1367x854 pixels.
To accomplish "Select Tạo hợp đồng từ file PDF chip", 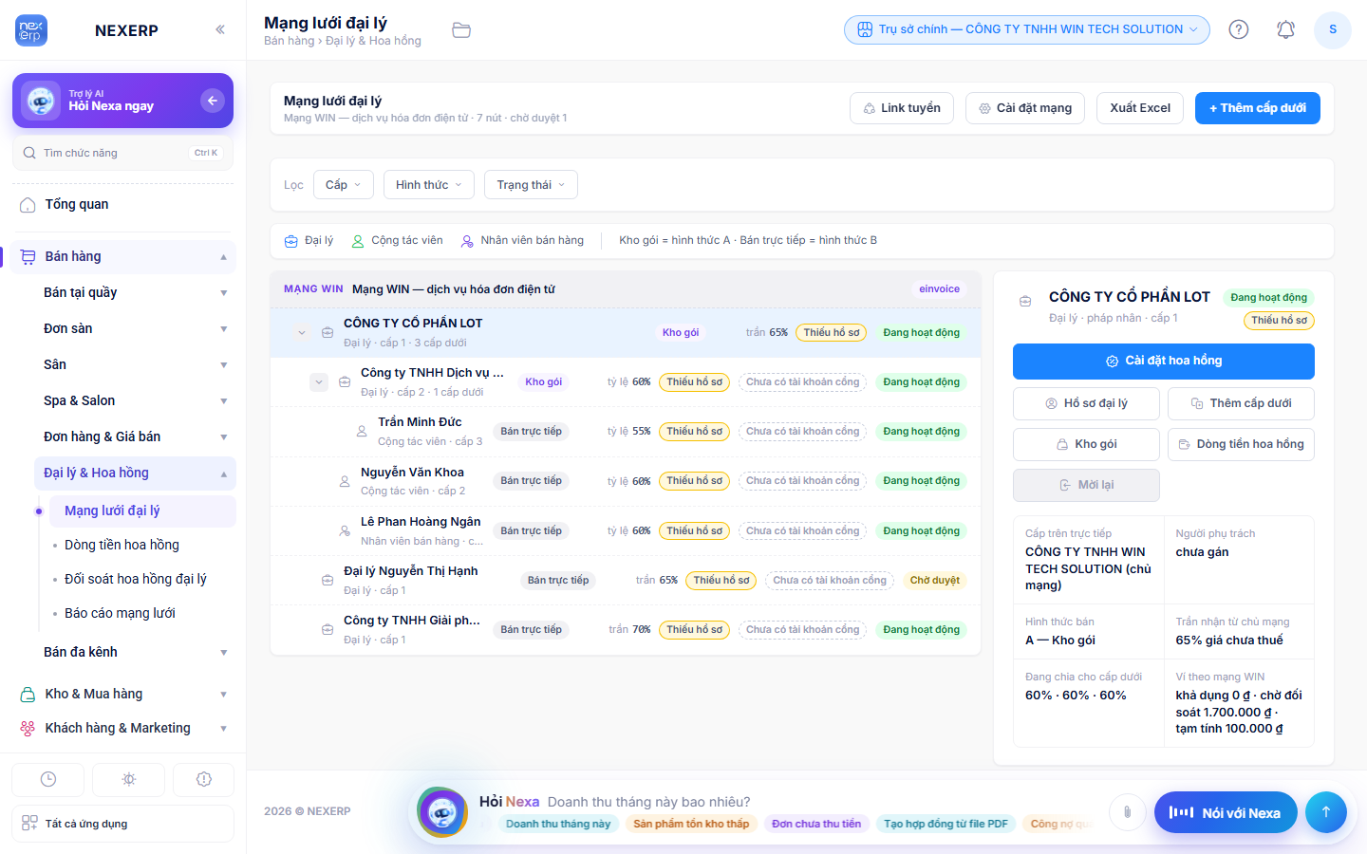I will coord(946,824).
